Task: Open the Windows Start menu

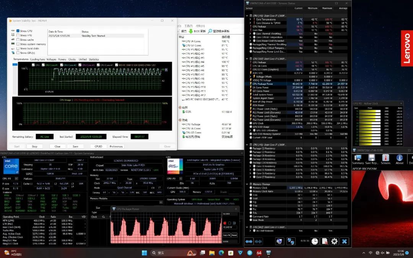Action: 144,253
